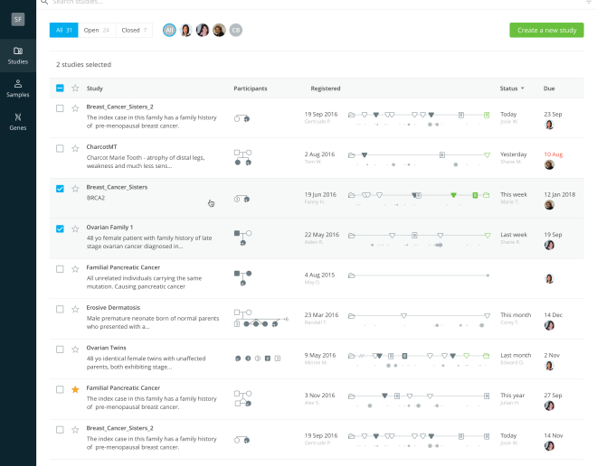Open Ovarian Twins participants icons
This screenshot has width=597, height=466.
coord(258,358)
